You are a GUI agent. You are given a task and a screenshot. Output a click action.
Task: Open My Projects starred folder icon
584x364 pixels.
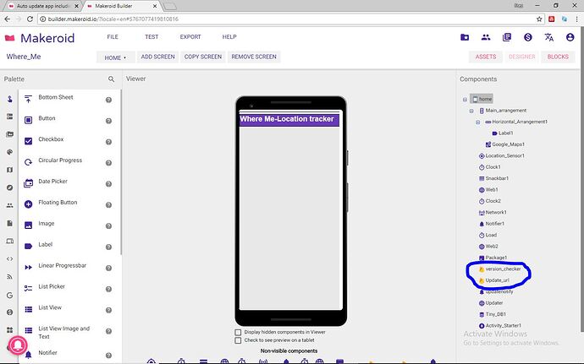click(x=465, y=37)
